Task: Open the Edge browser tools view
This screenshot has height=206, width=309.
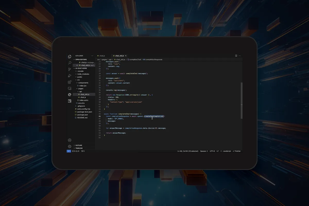Action: 70,95
